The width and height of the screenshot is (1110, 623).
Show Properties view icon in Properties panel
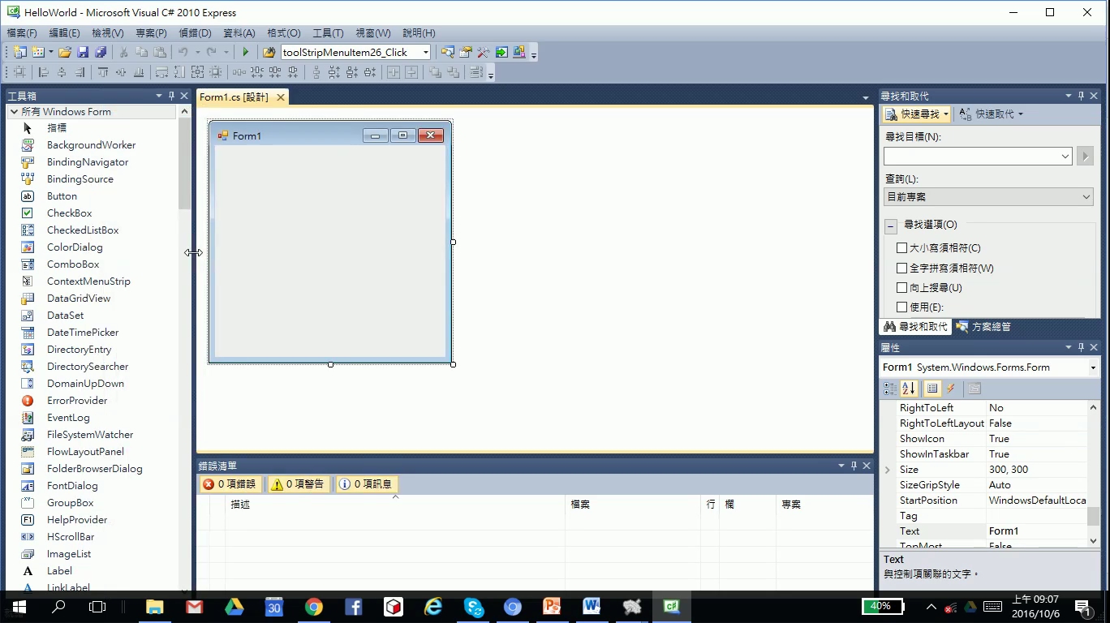point(932,389)
